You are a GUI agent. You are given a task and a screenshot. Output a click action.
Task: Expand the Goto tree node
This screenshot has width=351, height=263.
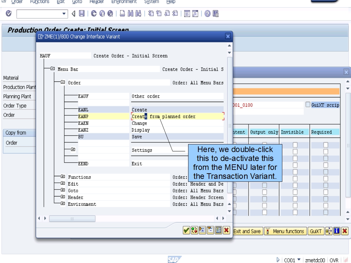(x=63, y=190)
